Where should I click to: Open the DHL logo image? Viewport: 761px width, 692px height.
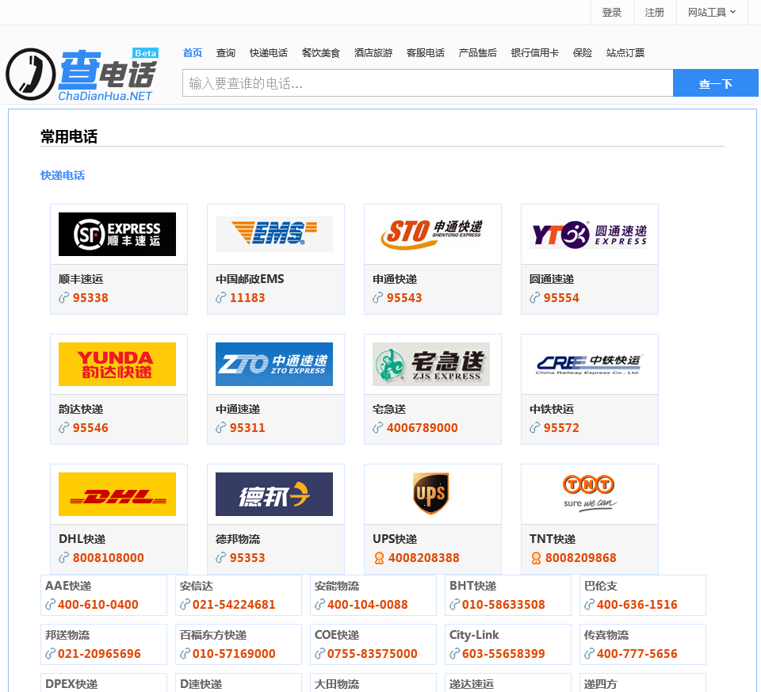coord(117,494)
